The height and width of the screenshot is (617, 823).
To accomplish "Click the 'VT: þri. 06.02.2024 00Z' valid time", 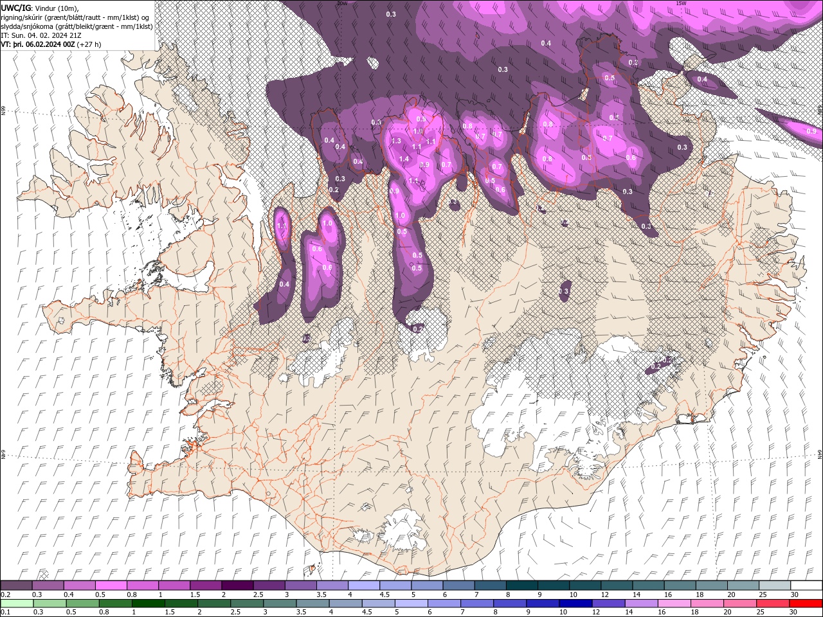I will pos(37,44).
